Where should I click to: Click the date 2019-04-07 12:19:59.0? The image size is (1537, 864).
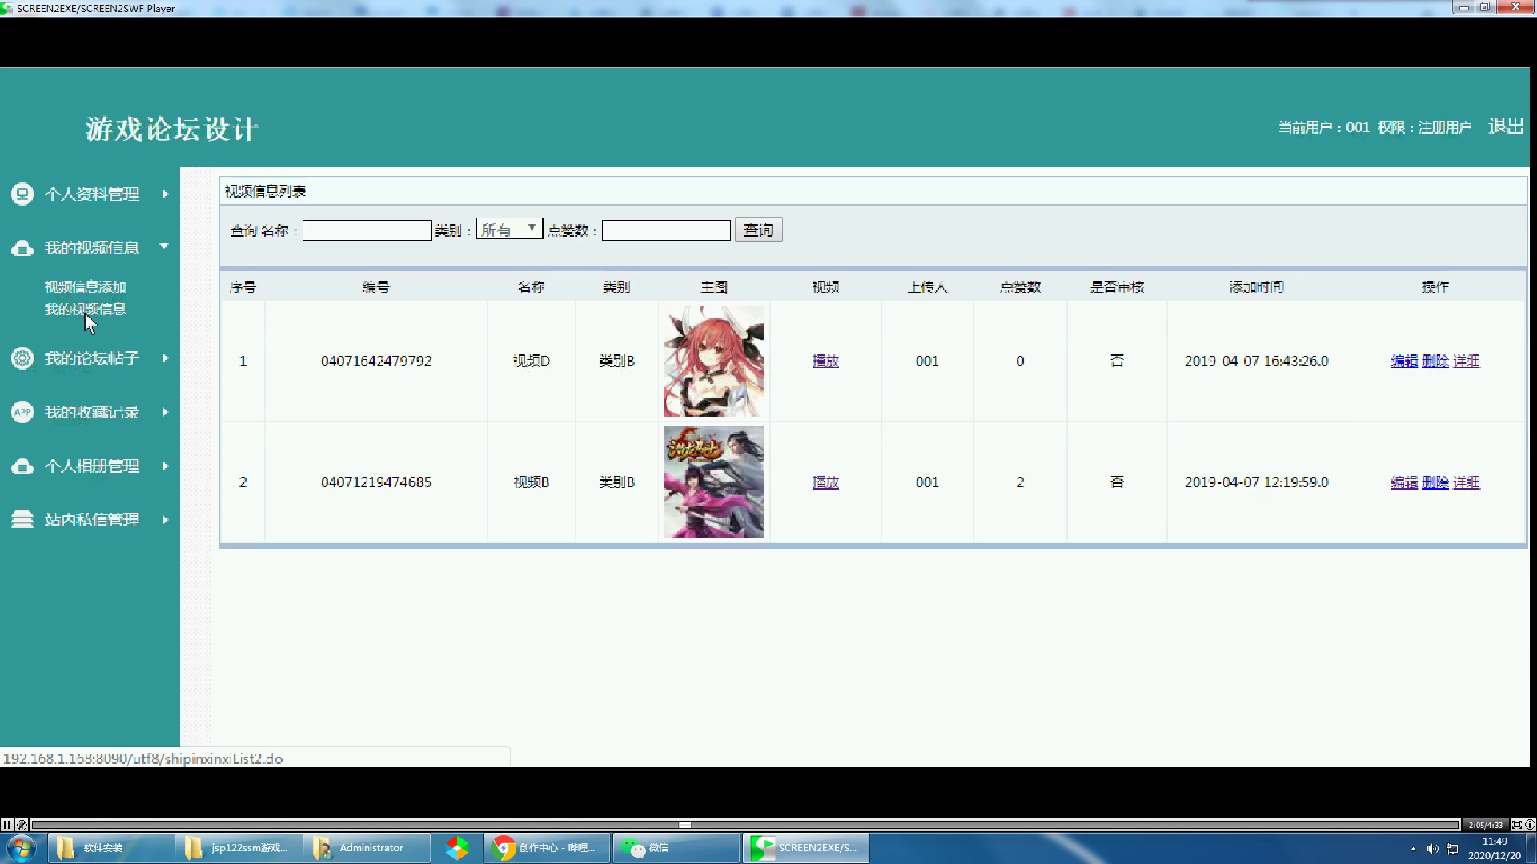[x=1256, y=482]
